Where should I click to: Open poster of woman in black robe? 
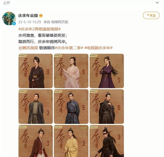coord(36,71)
